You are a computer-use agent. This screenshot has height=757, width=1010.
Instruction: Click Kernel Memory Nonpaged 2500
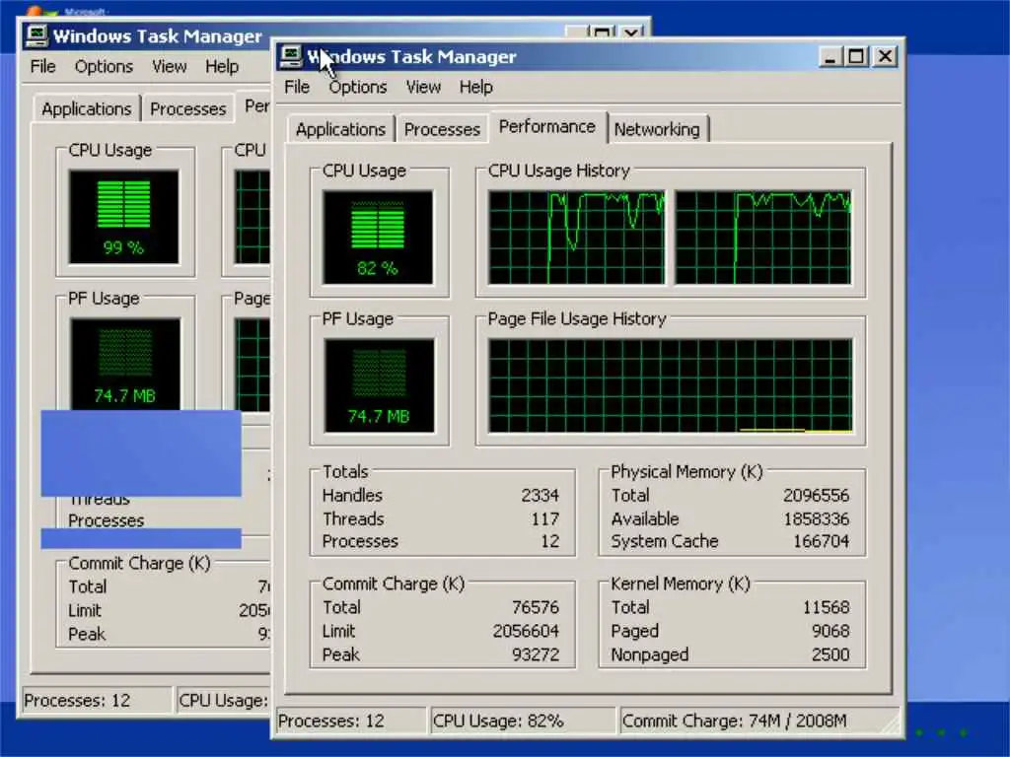(x=830, y=654)
